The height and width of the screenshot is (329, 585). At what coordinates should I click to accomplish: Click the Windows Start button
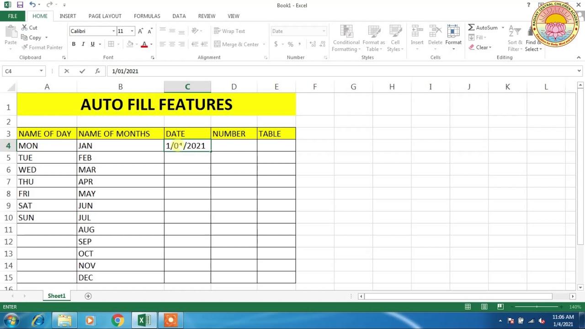click(11, 321)
